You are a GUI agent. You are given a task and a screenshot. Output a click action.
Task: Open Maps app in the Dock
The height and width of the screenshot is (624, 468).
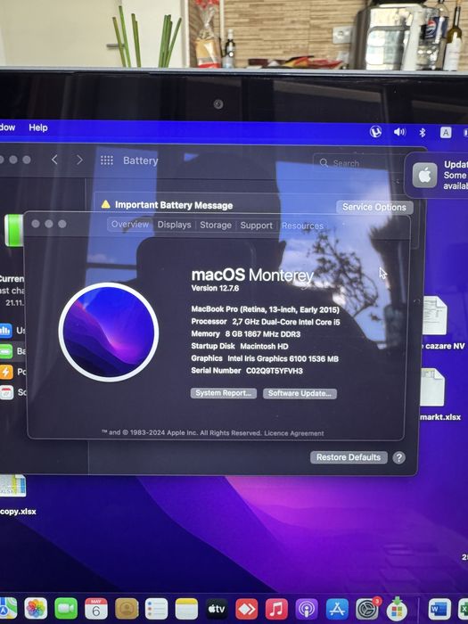[8, 609]
